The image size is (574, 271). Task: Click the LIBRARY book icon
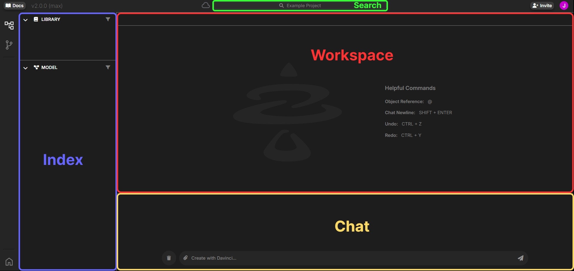(36, 19)
